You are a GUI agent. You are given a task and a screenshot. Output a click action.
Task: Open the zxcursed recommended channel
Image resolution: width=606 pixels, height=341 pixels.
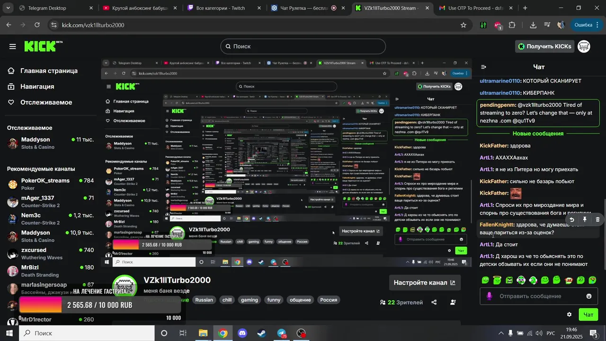coord(50,253)
